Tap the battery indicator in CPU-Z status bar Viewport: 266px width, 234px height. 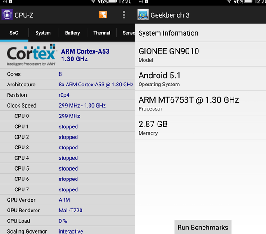[x=113, y=1]
